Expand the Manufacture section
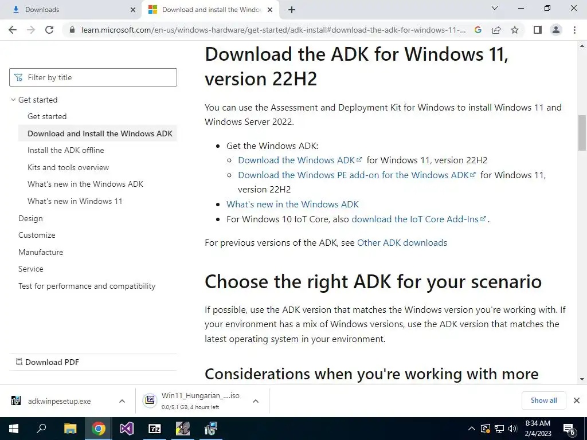The width and height of the screenshot is (587, 440). click(41, 252)
